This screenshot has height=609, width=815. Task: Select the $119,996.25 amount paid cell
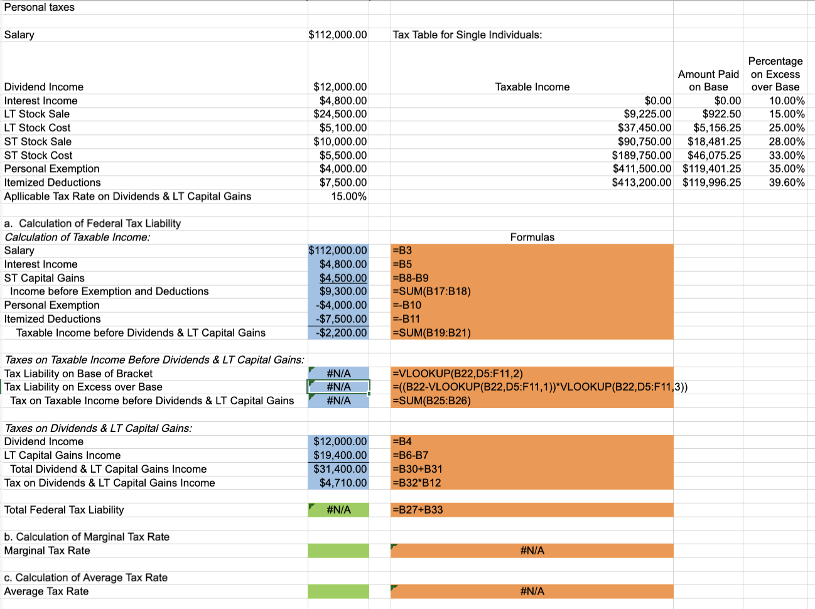click(708, 182)
